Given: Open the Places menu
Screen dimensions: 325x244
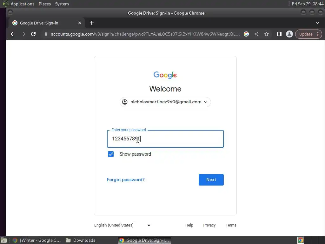Looking at the screenshot, I should click(x=45, y=4).
